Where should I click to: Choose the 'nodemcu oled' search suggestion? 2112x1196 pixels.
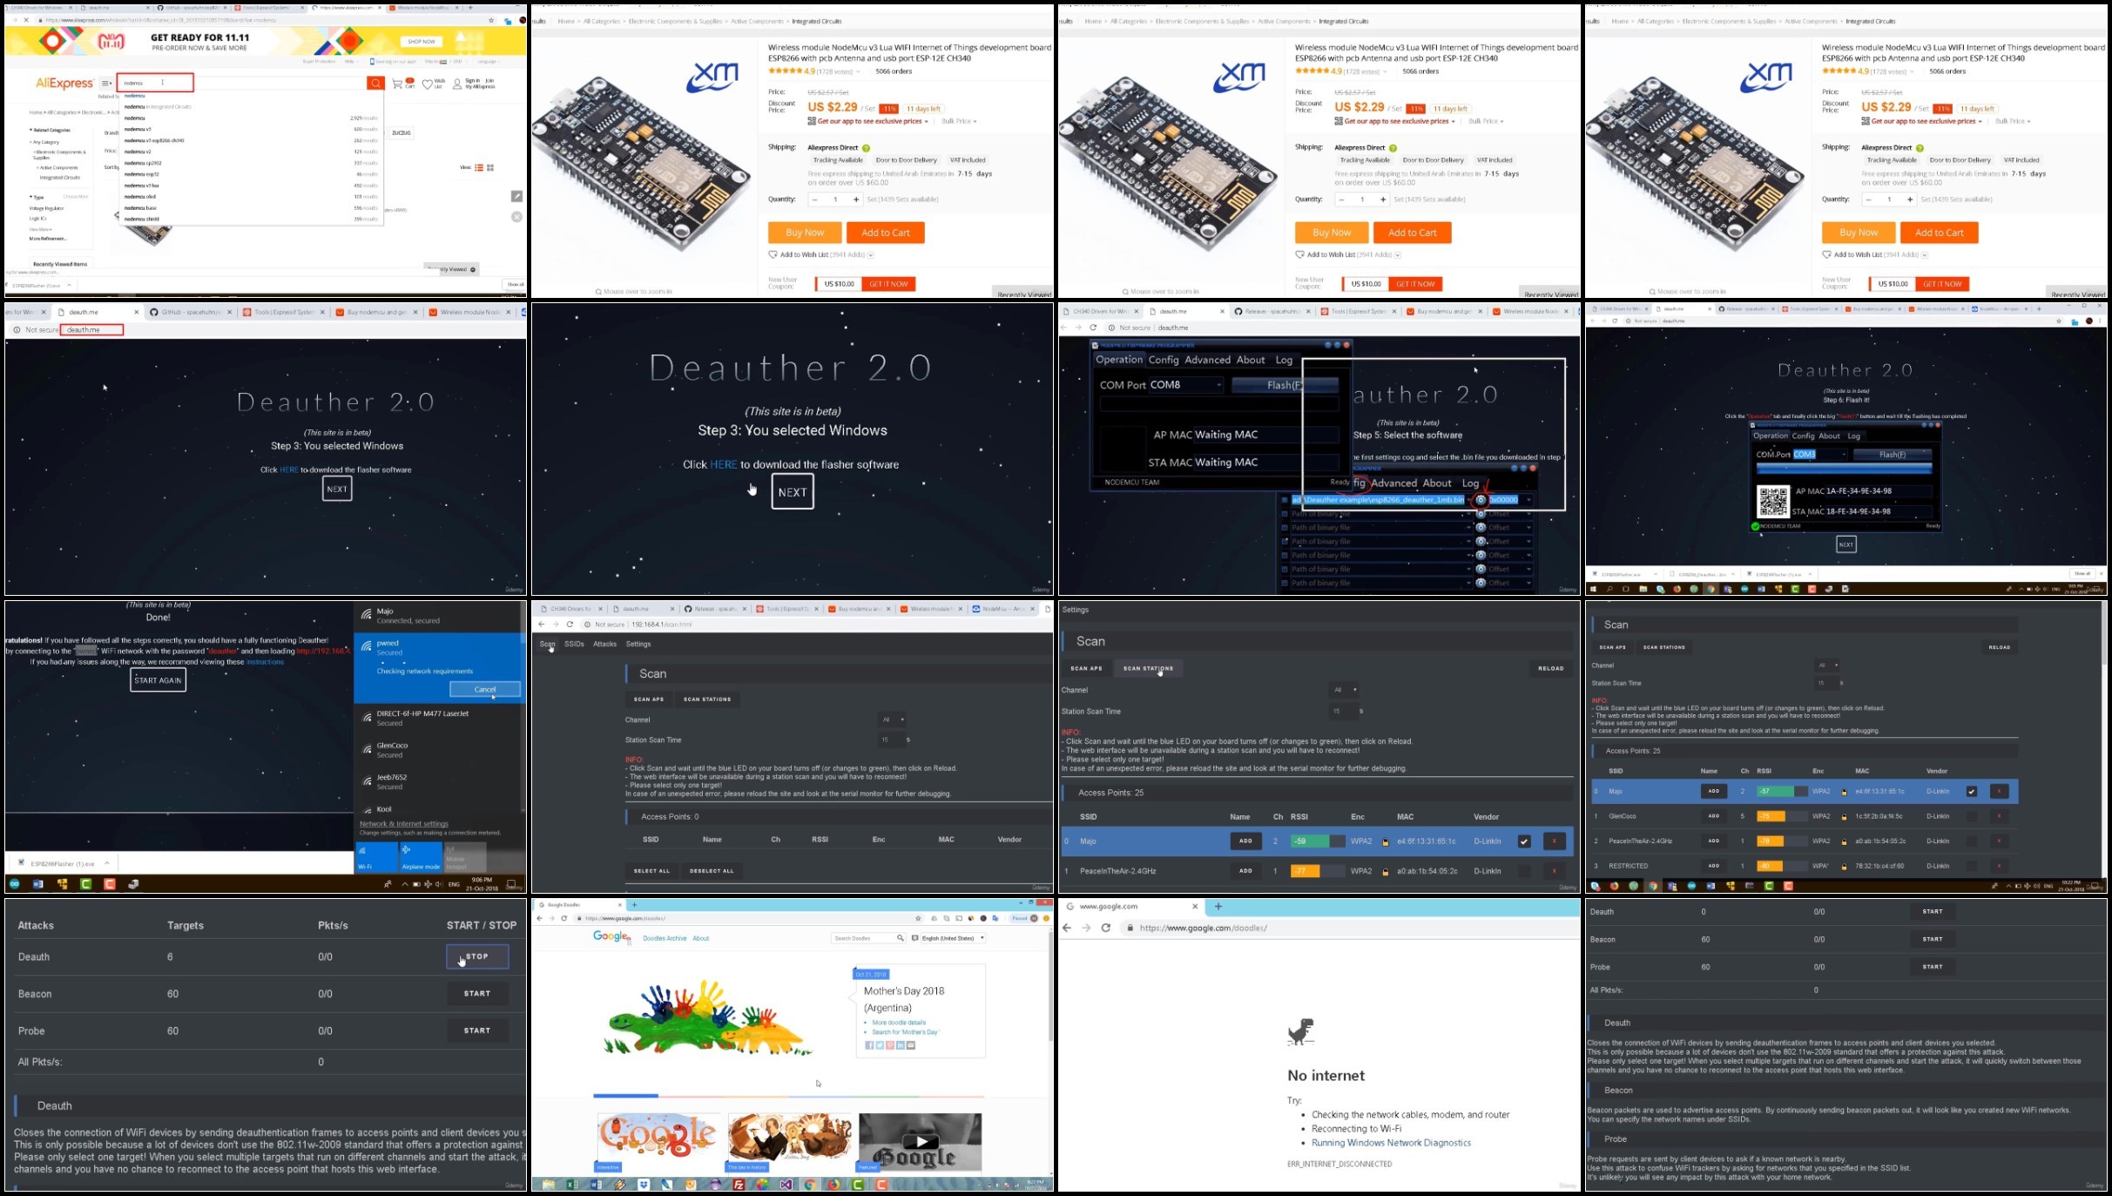pyautogui.click(x=139, y=197)
